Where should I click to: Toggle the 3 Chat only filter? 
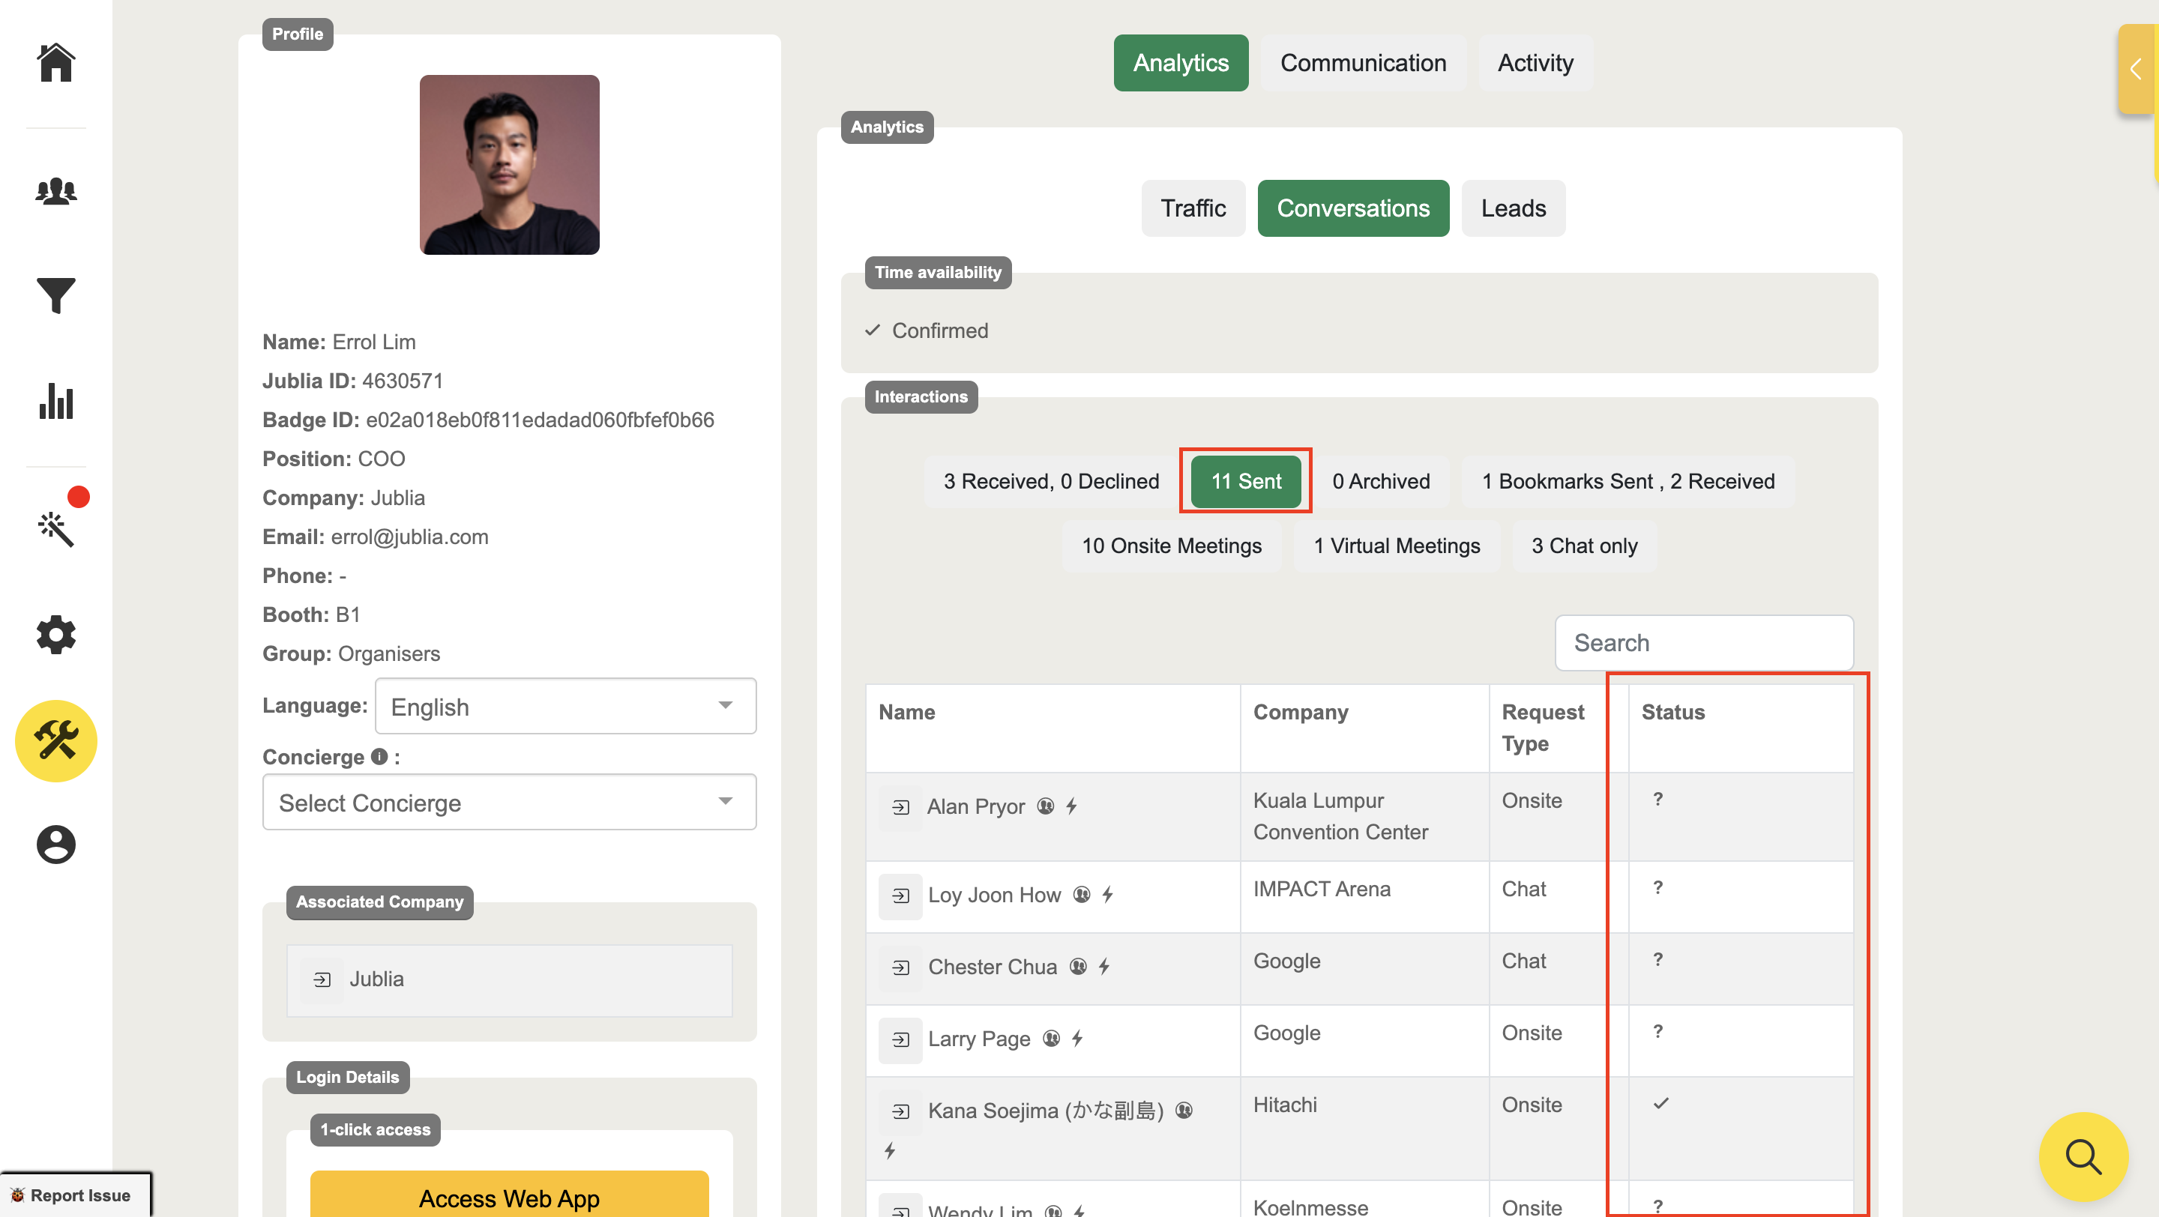tap(1584, 546)
